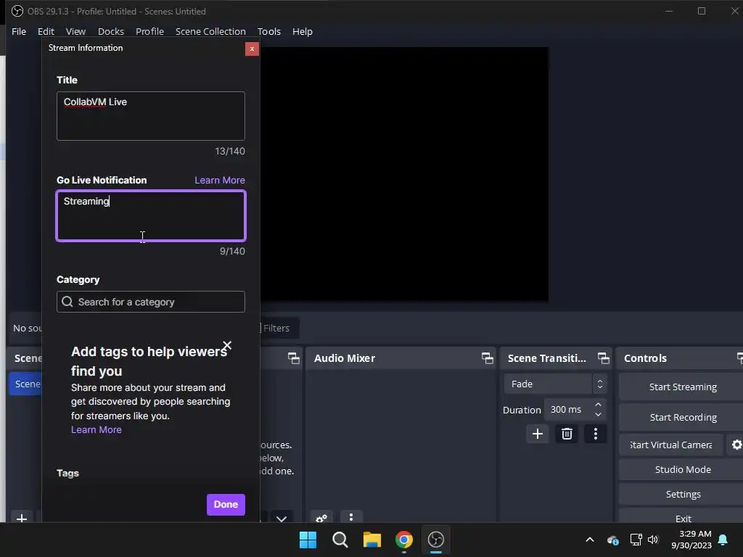The image size is (743, 557).
Task: Show hidden system tray icons
Action: (x=590, y=540)
